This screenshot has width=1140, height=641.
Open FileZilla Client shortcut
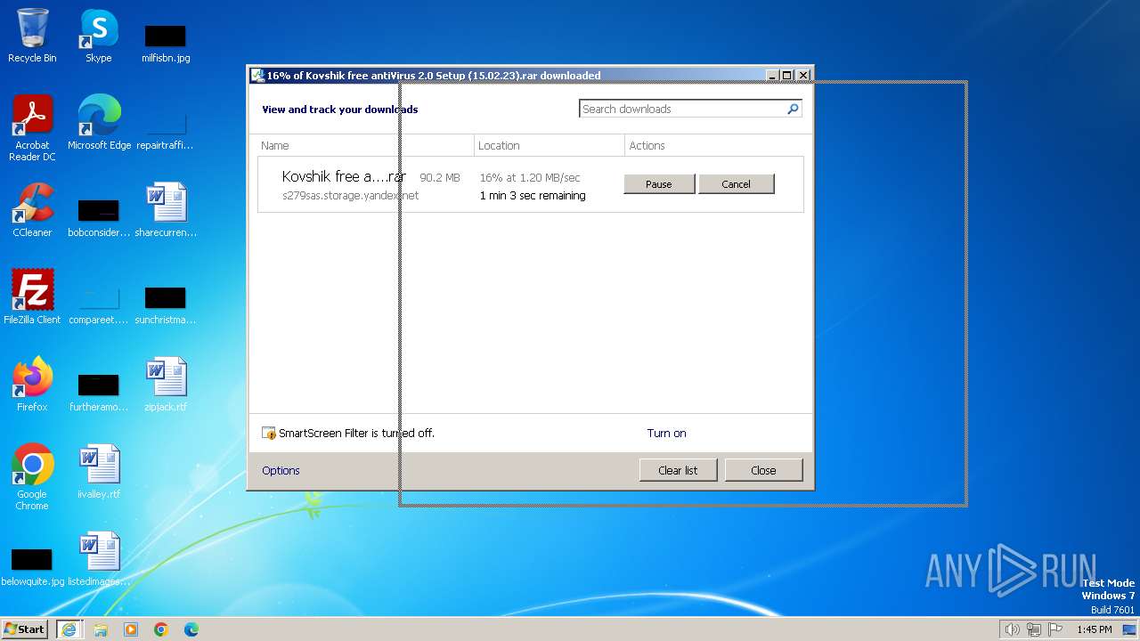(32, 296)
